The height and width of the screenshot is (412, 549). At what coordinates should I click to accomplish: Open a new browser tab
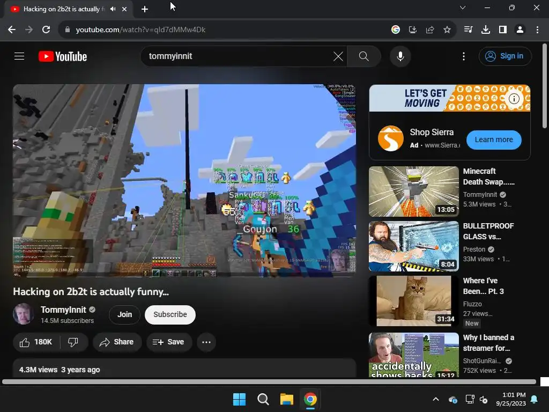[x=145, y=9]
